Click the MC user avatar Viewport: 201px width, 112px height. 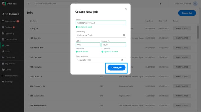(x=195, y=4)
